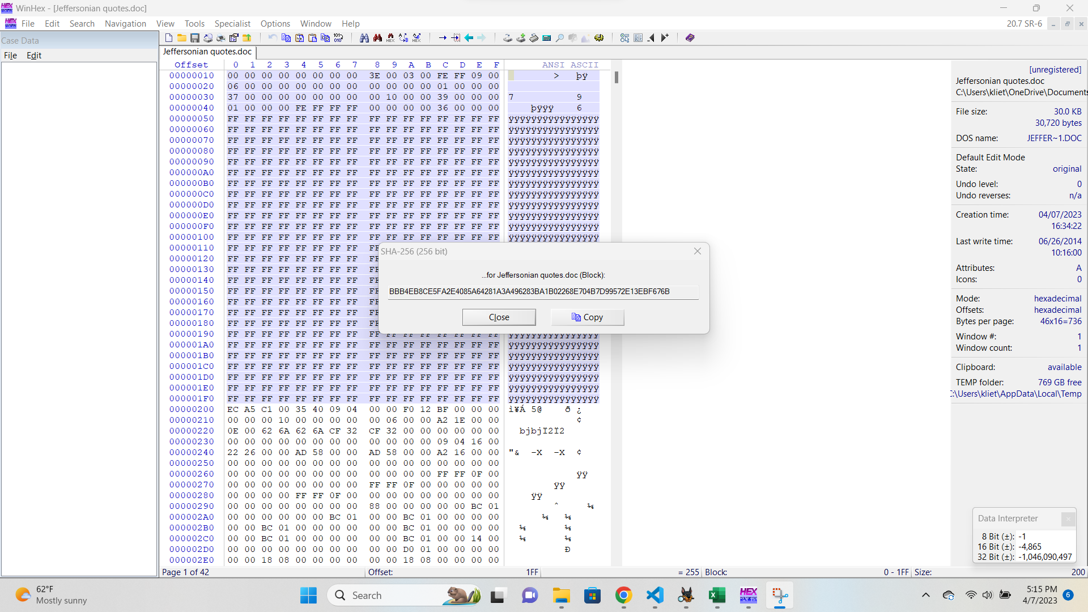Open RAM editor chip icon
Image resolution: width=1088 pixels, height=612 pixels.
click(x=533, y=38)
